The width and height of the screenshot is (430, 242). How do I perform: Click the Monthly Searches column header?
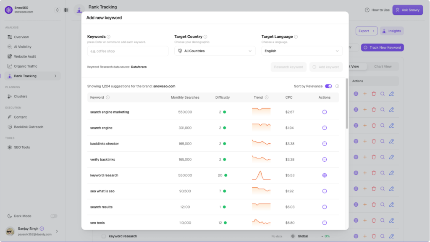pyautogui.click(x=185, y=97)
